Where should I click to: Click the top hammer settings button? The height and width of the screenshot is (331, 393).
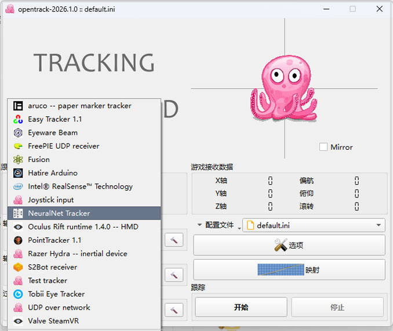point(174,240)
